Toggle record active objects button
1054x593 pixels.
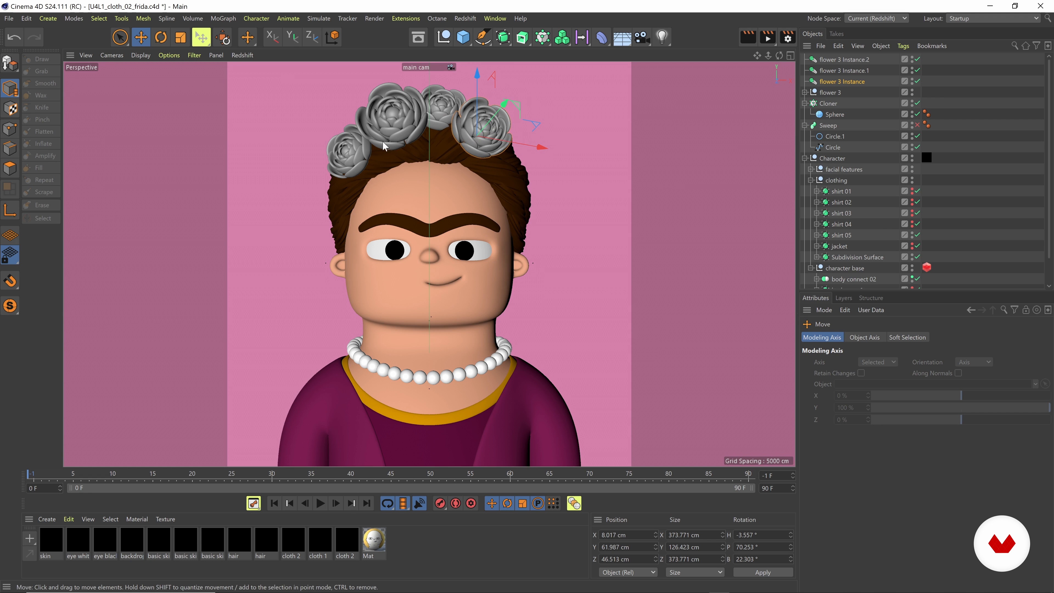440,504
